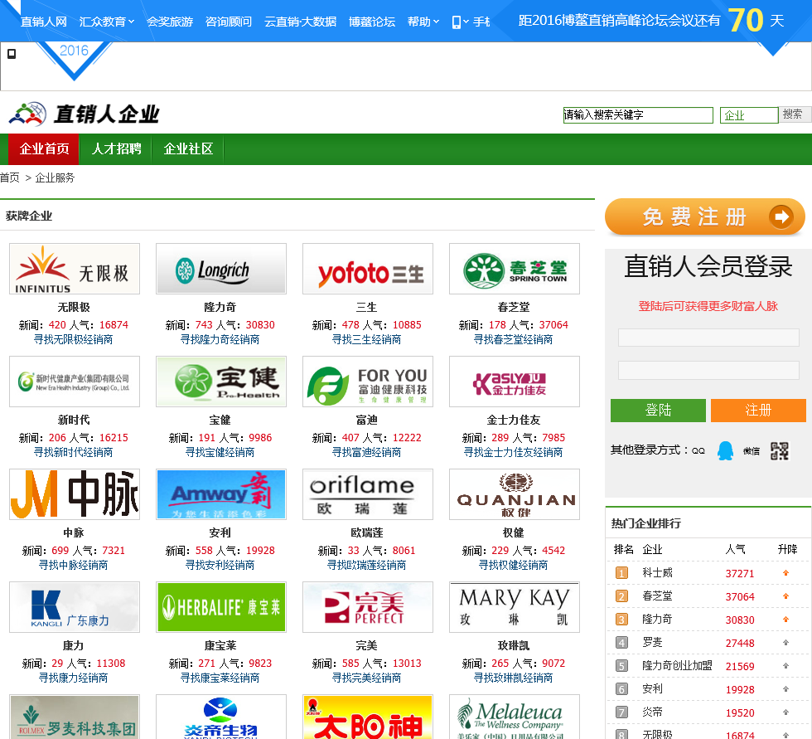This screenshot has width=812, height=739.
Task: Open 咨询顾问 in top navigation
Action: coord(229,22)
